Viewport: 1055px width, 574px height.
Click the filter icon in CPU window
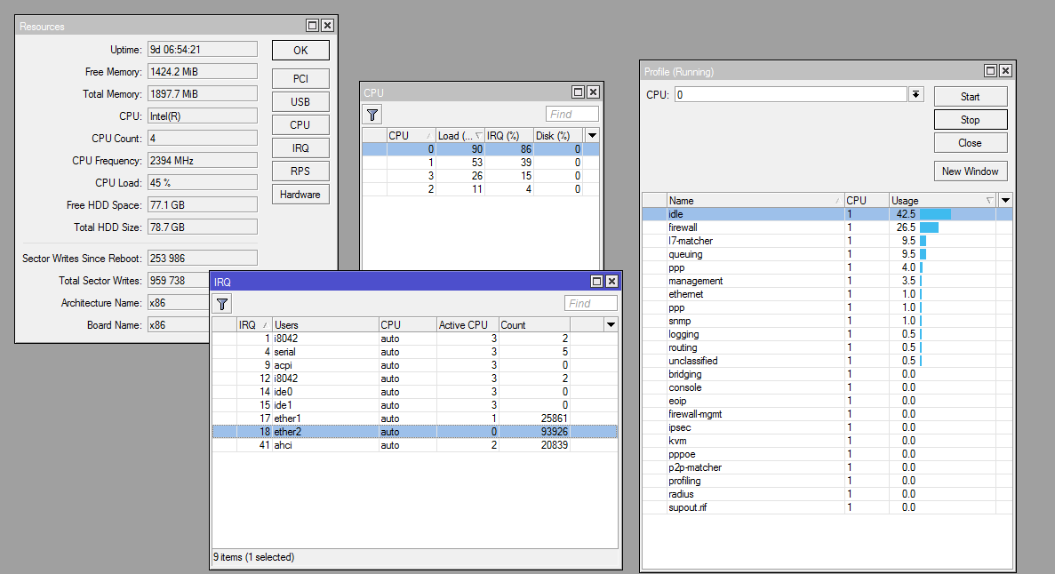coord(372,114)
